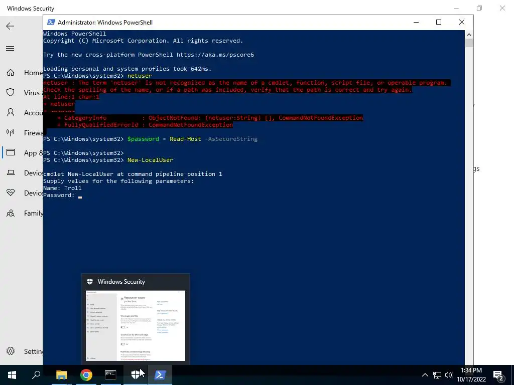Screen dimensions: 514x385
Task: Click Windows Security preview title label
Action: pos(121,282)
